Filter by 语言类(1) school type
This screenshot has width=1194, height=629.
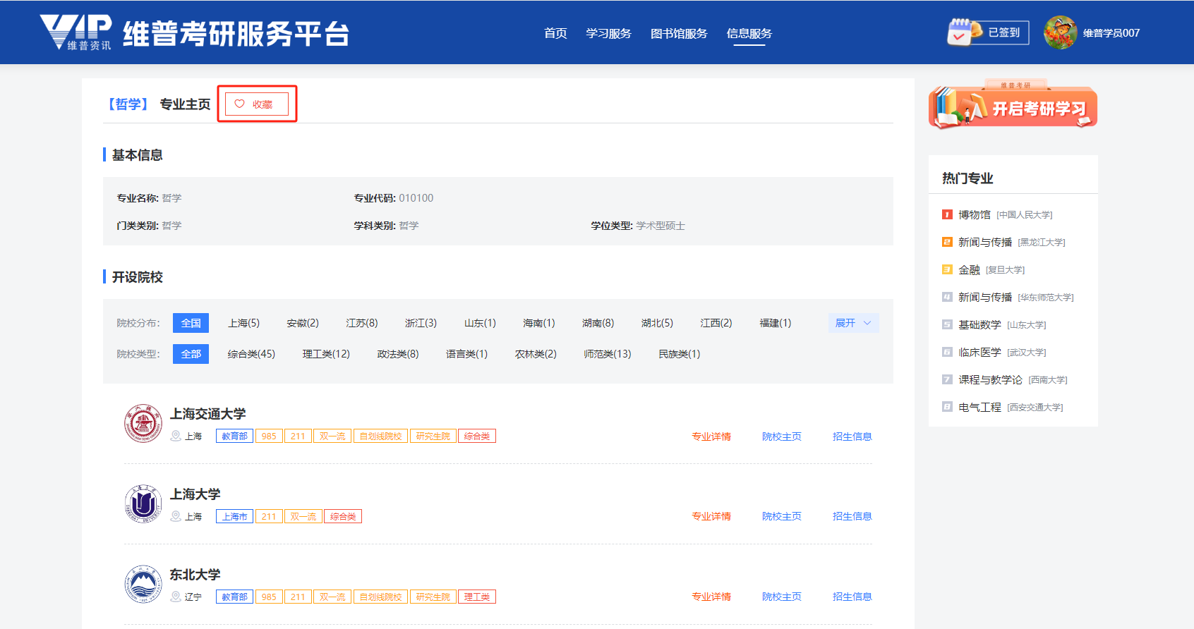click(x=466, y=354)
